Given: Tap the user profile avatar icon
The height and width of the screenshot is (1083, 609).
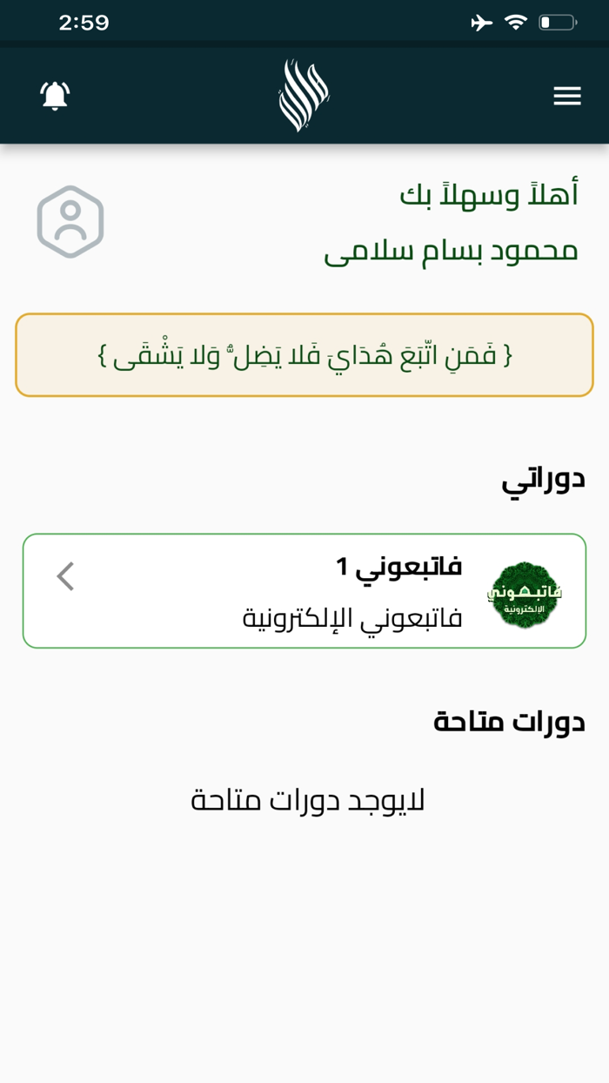Looking at the screenshot, I should [70, 222].
